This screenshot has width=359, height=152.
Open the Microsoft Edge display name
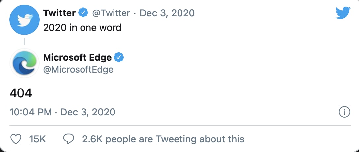click(x=77, y=57)
